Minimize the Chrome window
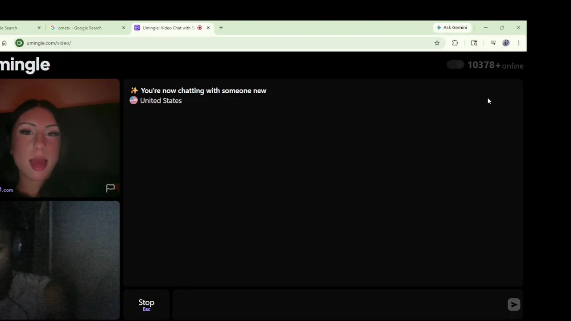The height and width of the screenshot is (321, 571). 486,28
